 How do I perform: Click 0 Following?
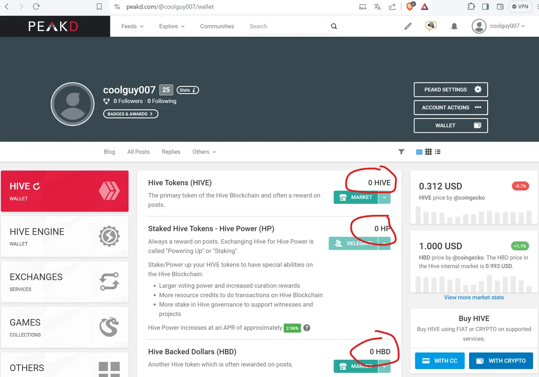click(x=162, y=101)
